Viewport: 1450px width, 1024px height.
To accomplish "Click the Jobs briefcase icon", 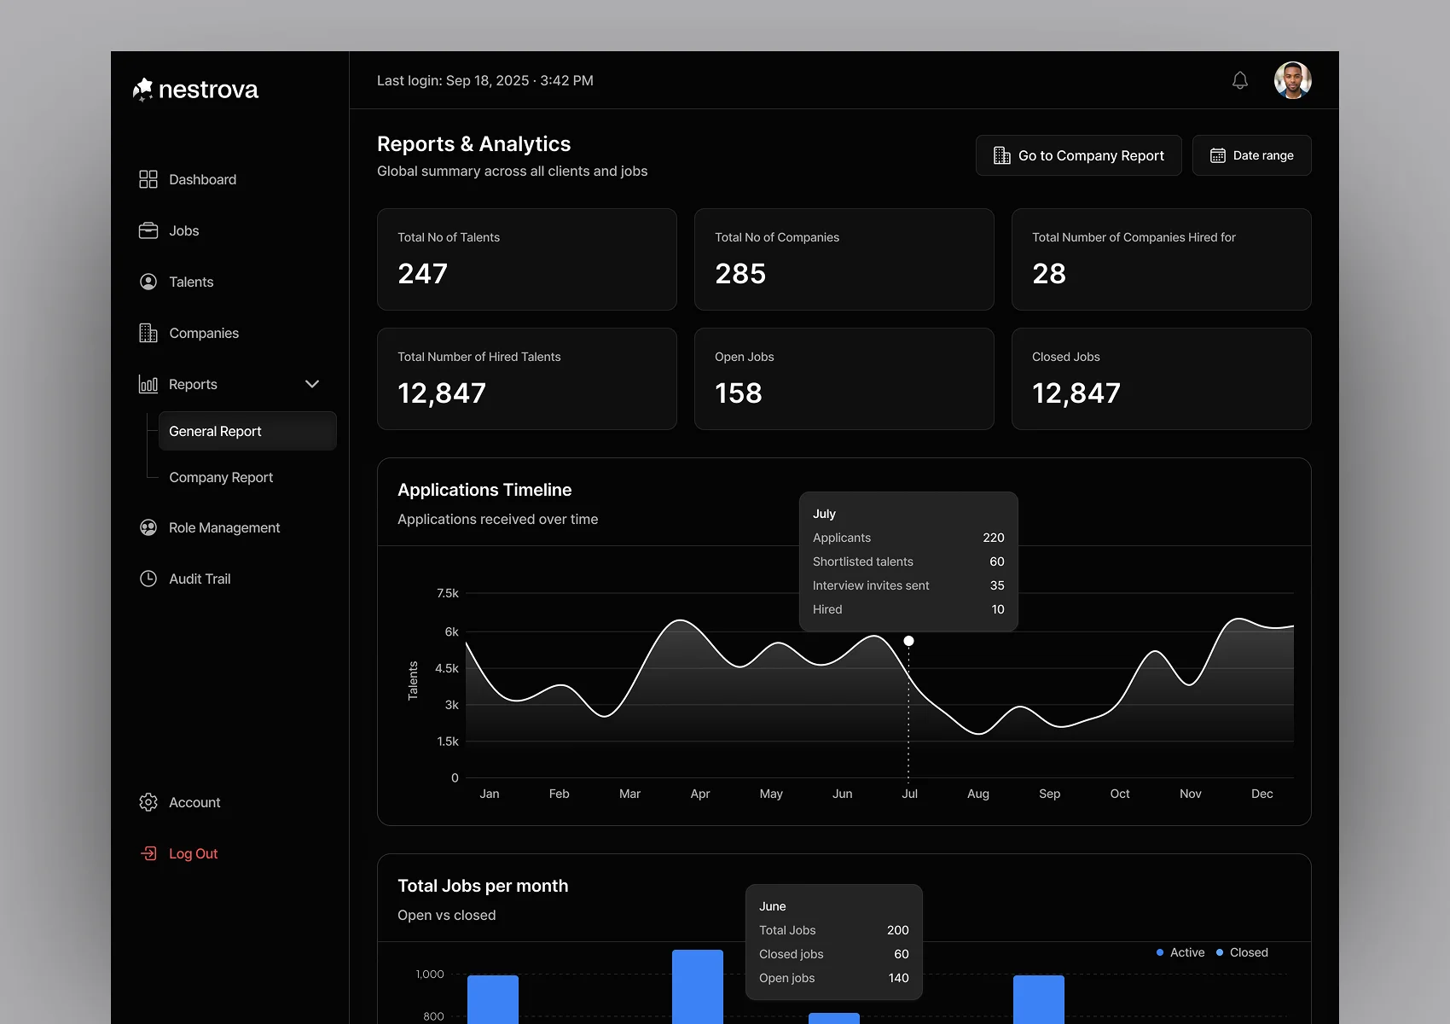I will click(x=148, y=230).
